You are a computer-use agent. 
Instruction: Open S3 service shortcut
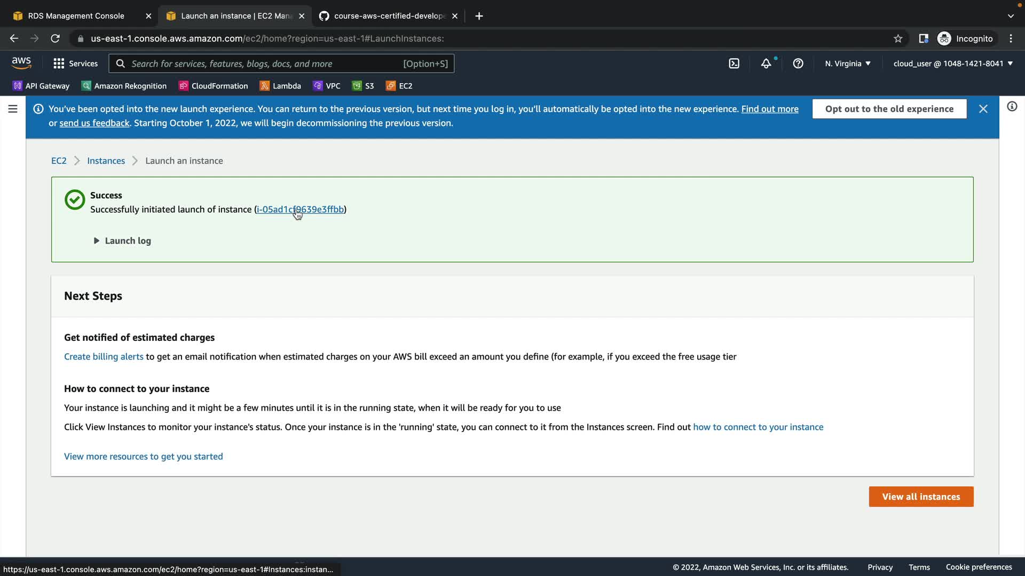pos(363,86)
